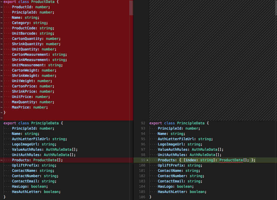Click 'export class ProductData {' in removed block
277x200 pixels.
(x=31, y=2)
